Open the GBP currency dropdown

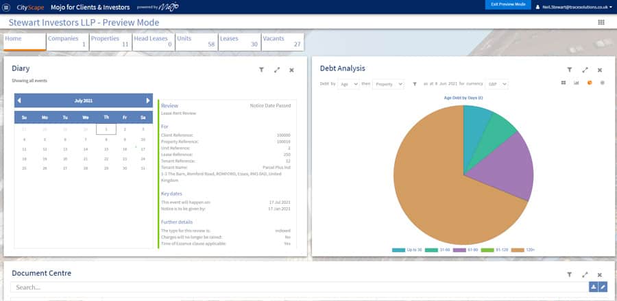(x=496, y=83)
